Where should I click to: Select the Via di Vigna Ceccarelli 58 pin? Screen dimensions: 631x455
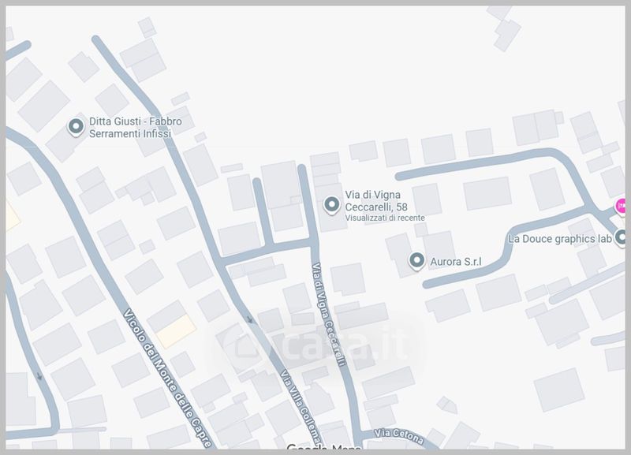tap(331, 205)
